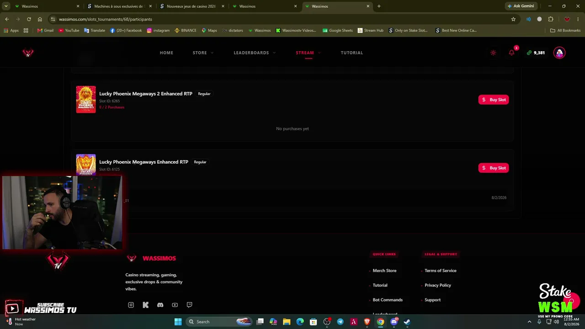This screenshot has width=585, height=329.
Task: Open footer YouTube icon
Action: (x=175, y=305)
